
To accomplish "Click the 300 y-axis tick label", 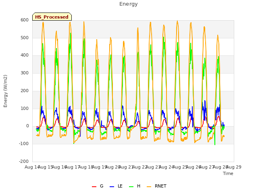I will 25,73.
